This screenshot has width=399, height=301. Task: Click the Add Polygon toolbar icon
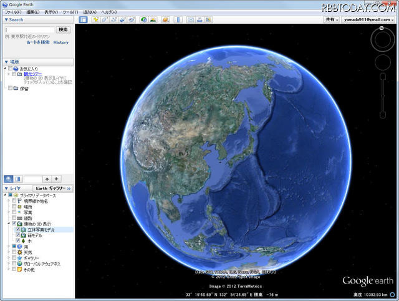point(105,20)
